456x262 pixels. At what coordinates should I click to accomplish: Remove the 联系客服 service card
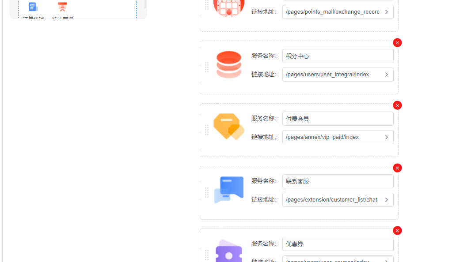pos(397,168)
